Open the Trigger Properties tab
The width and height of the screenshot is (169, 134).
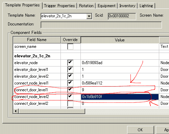click(x=59, y=6)
